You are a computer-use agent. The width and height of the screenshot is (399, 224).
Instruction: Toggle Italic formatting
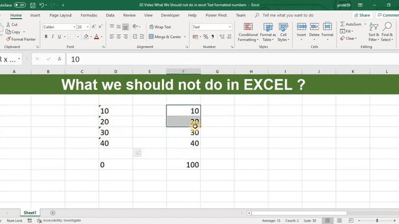pos(52,37)
